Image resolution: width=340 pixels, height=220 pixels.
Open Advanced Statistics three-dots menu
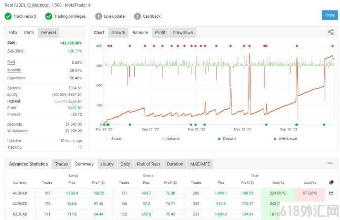(x=330, y=163)
